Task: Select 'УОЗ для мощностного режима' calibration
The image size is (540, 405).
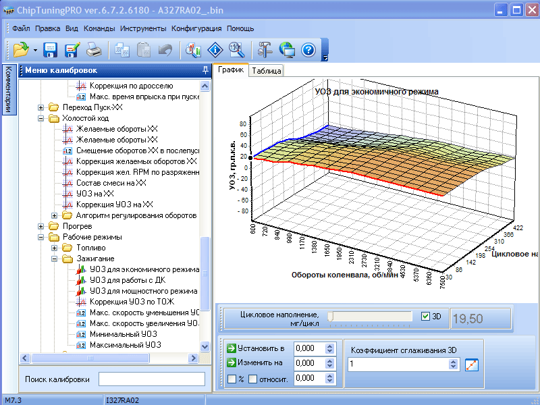Action: click(x=144, y=291)
